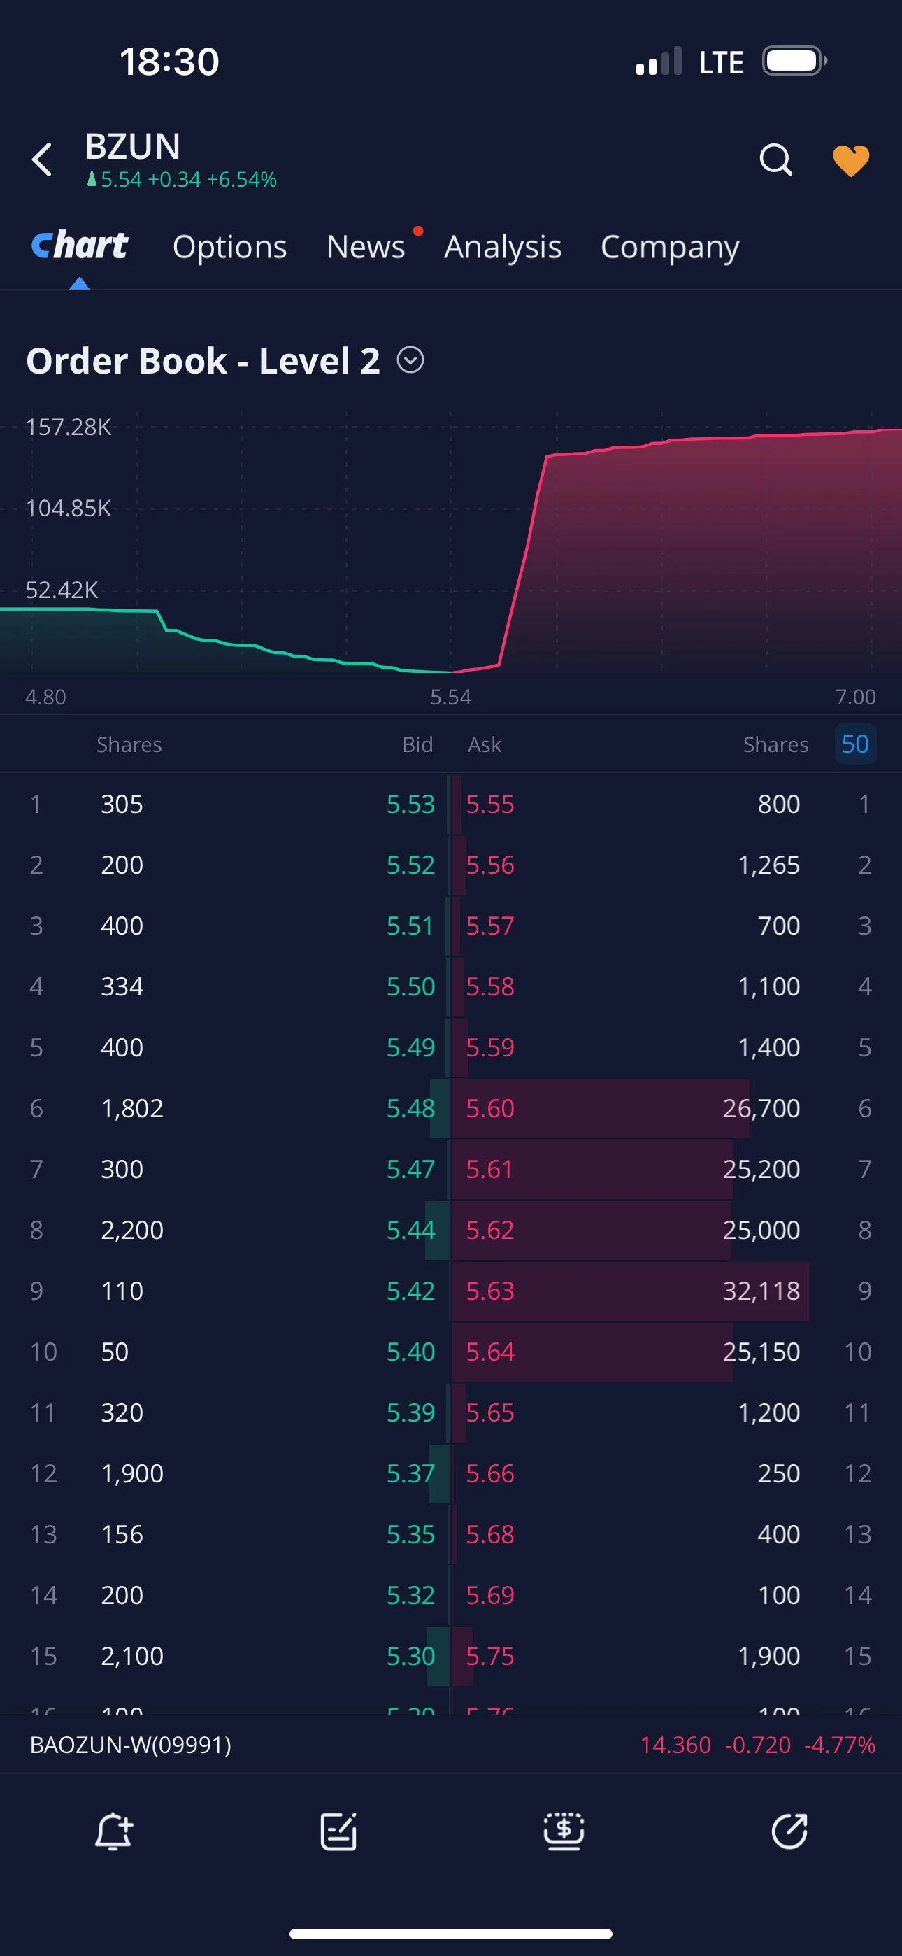Toggle the orange favorite heart icon

[851, 160]
